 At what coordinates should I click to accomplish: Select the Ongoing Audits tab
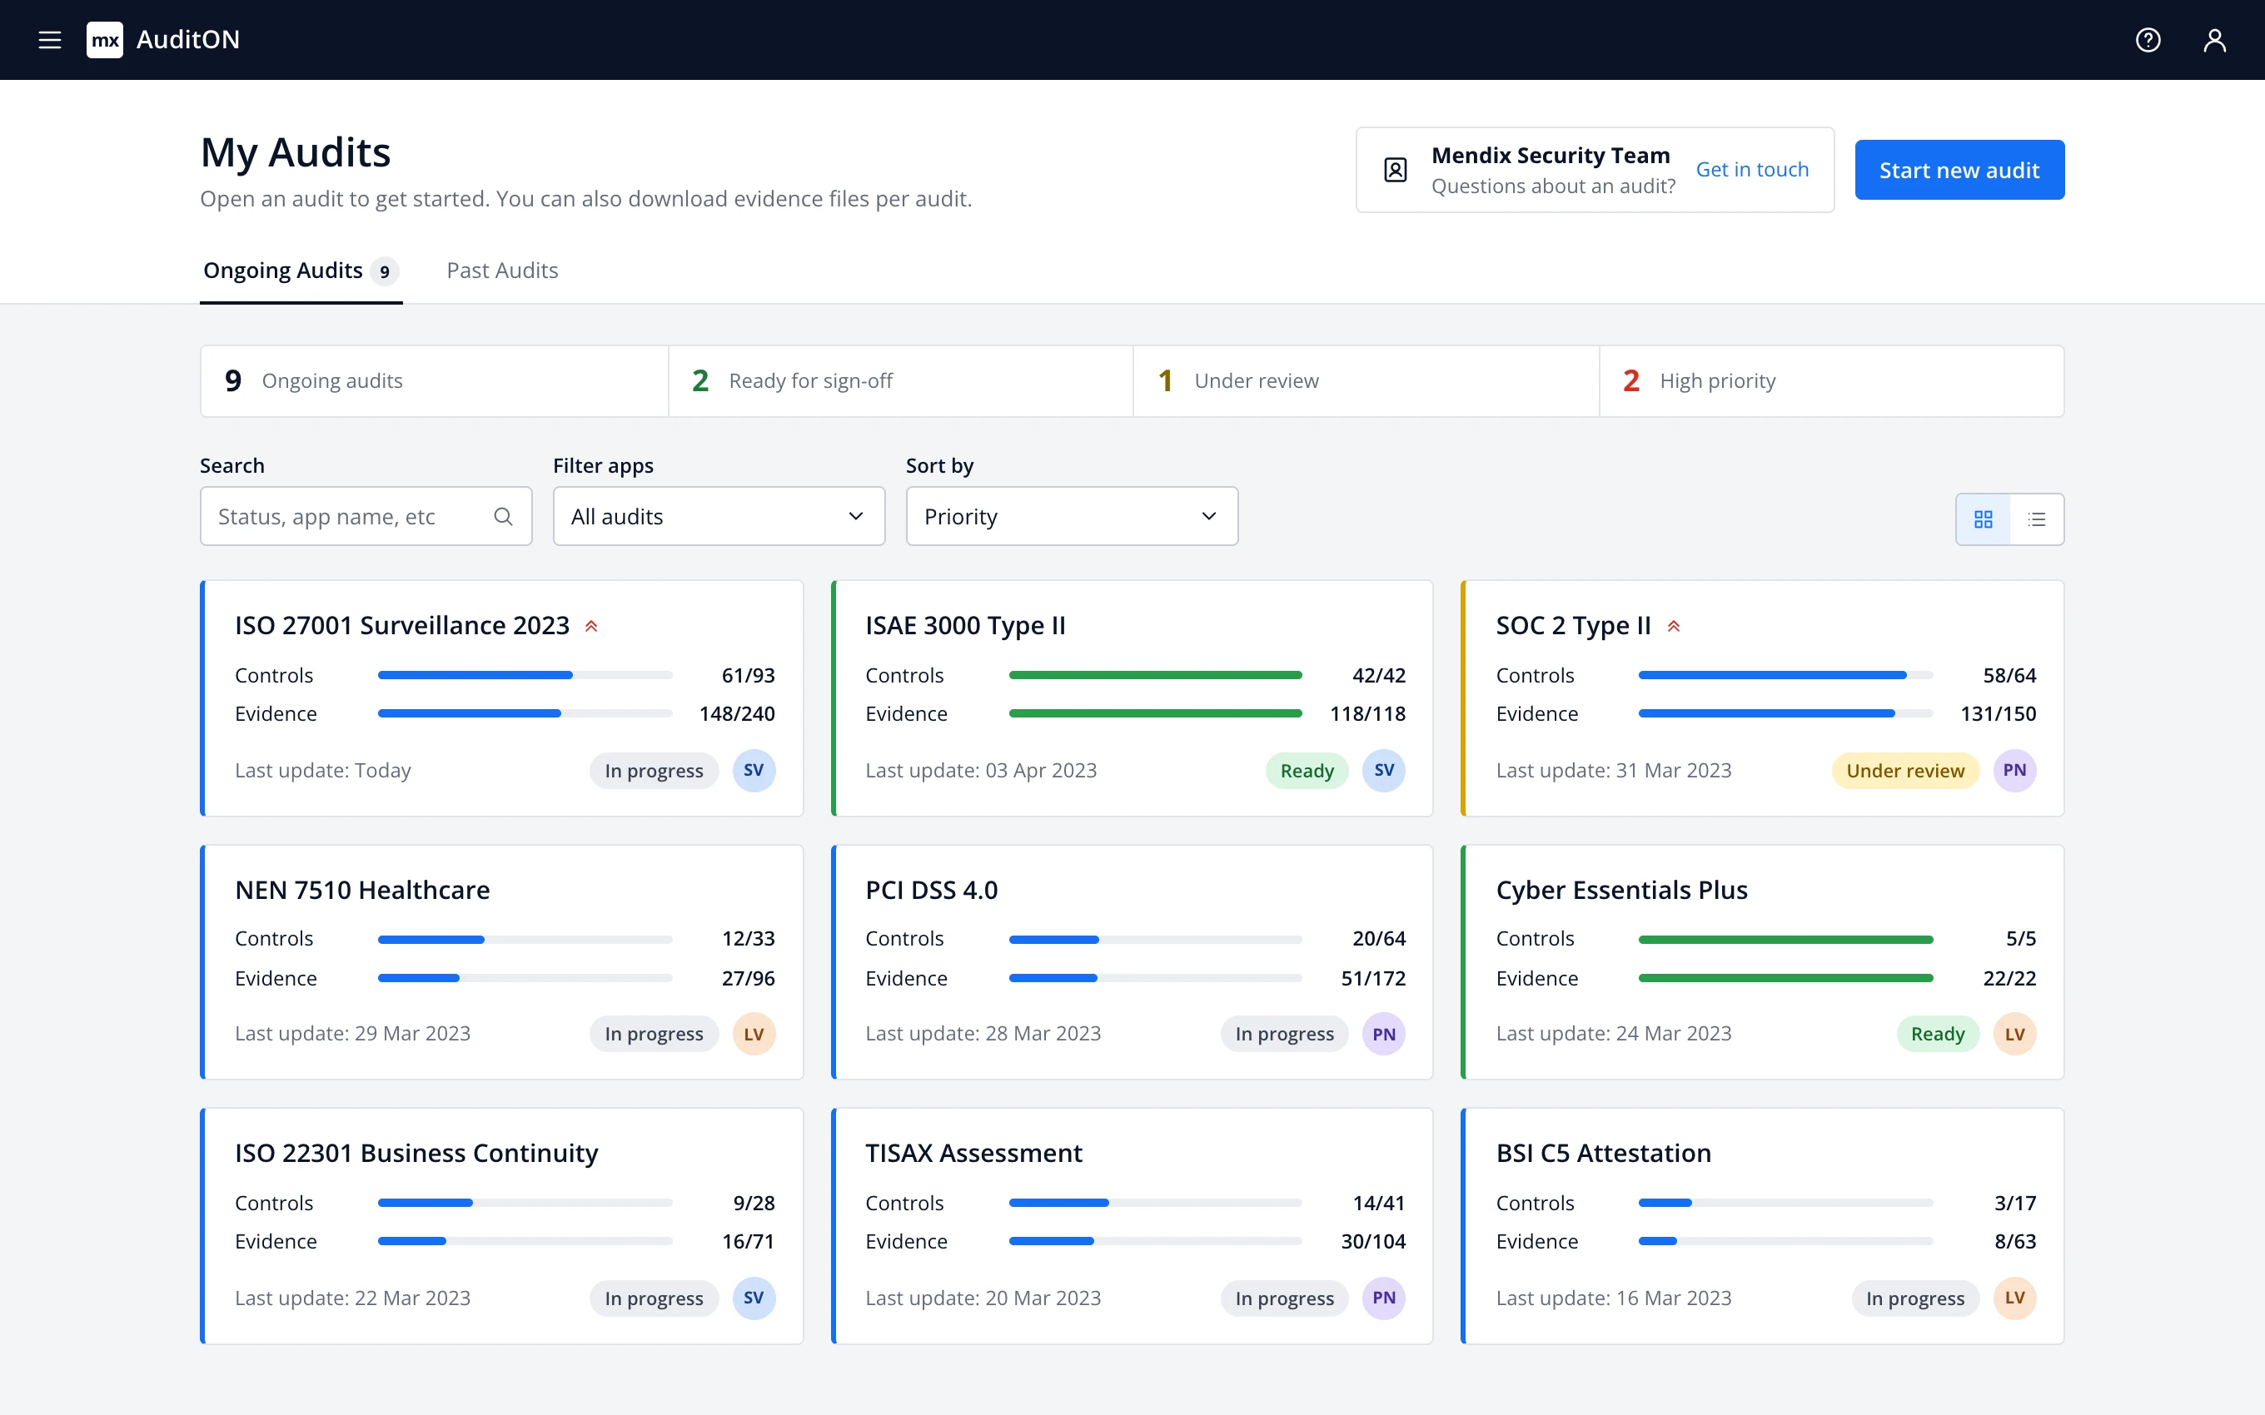(x=301, y=271)
